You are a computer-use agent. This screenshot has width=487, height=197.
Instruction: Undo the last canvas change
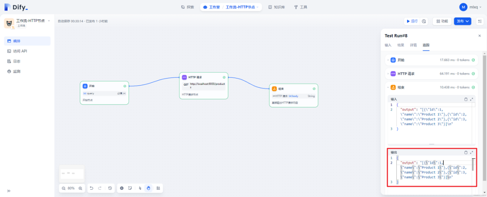92,188
